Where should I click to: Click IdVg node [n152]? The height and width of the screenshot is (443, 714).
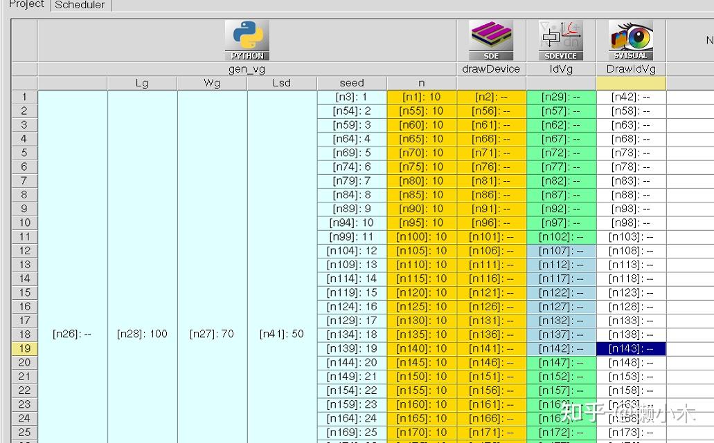coord(561,377)
